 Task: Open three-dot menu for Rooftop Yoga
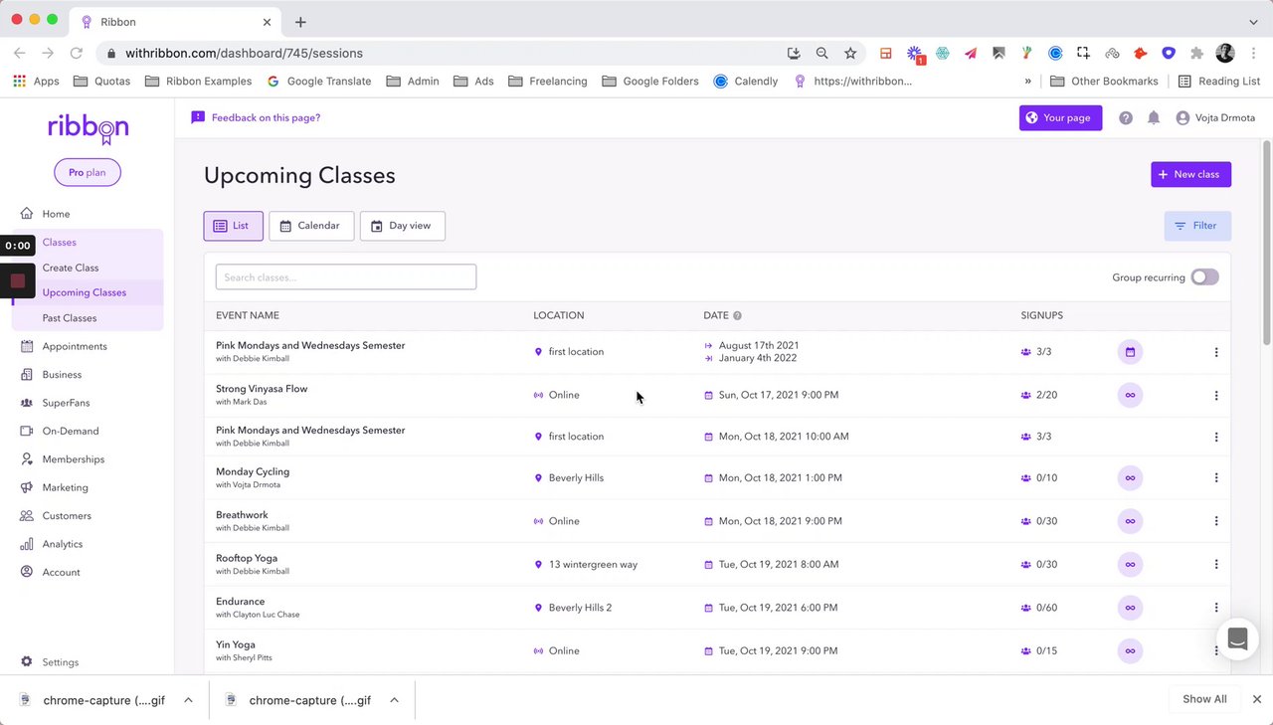click(1215, 565)
